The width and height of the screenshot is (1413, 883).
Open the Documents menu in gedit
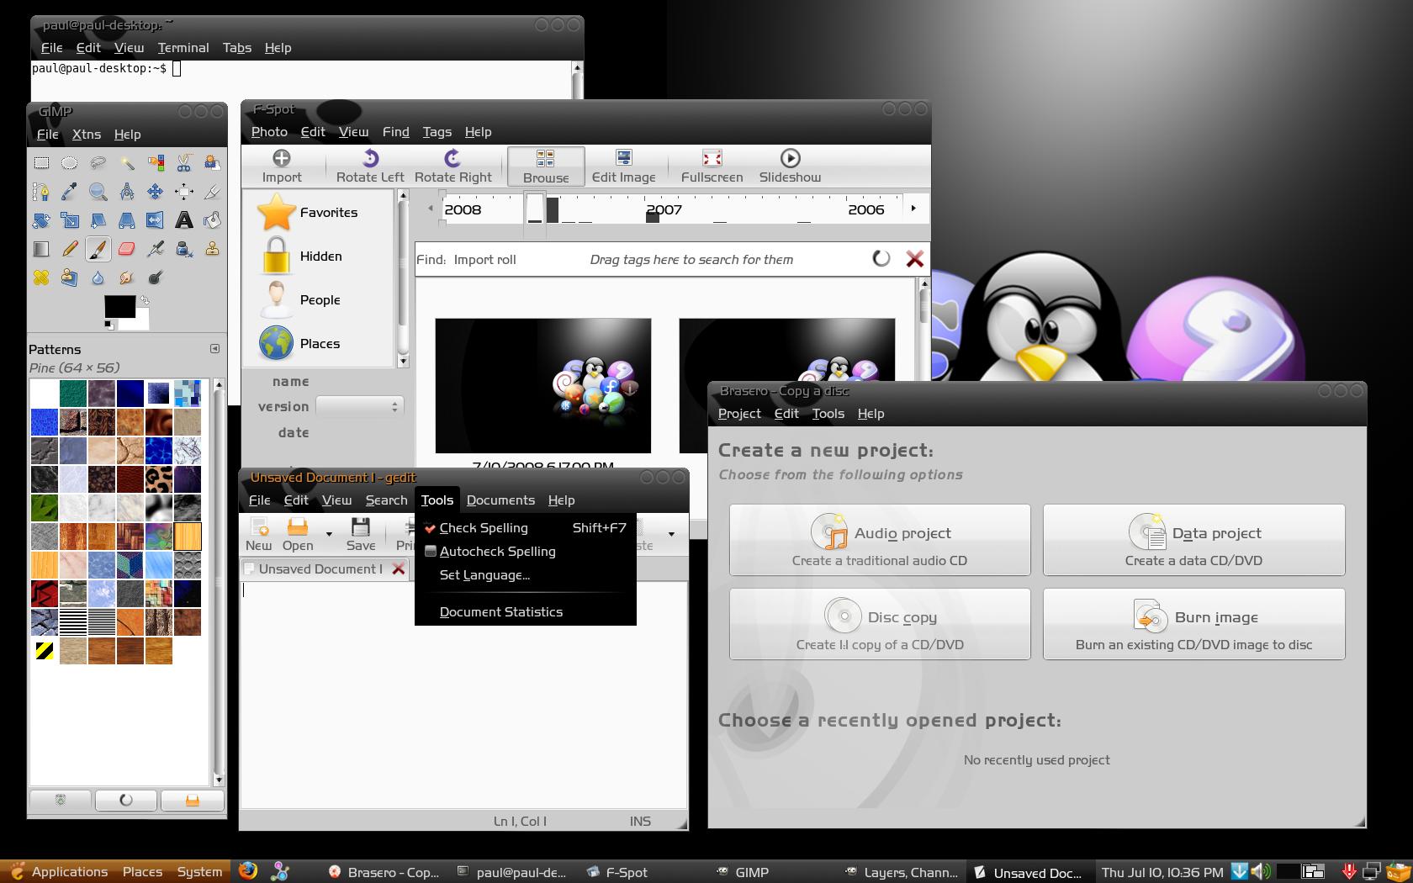(x=500, y=500)
